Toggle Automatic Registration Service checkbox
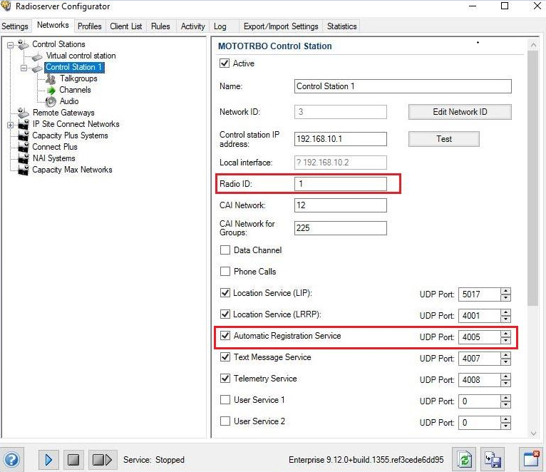Image resolution: width=546 pixels, height=472 pixels. click(225, 335)
